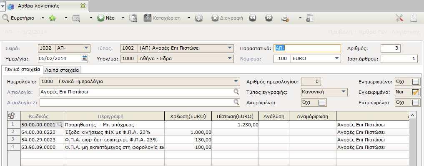
Task: Select row header number 3
Action: [13, 140]
